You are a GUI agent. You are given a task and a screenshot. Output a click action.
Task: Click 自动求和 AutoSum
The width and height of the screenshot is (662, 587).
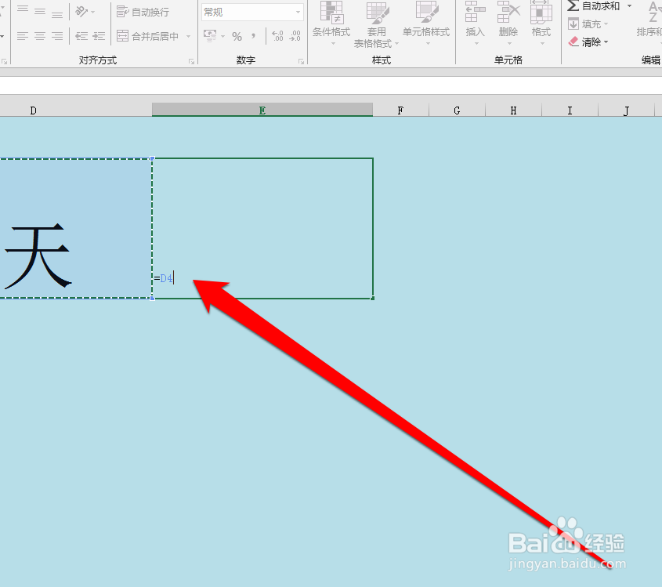(594, 6)
